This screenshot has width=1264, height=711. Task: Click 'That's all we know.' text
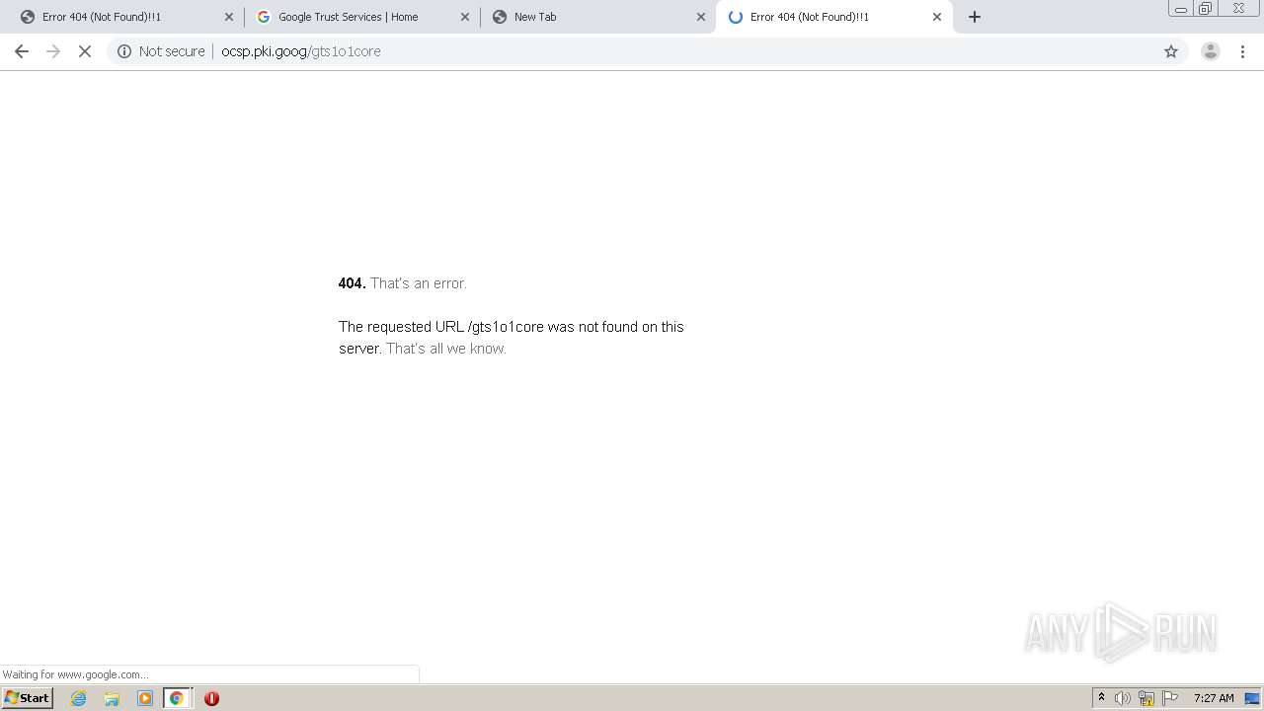click(446, 349)
